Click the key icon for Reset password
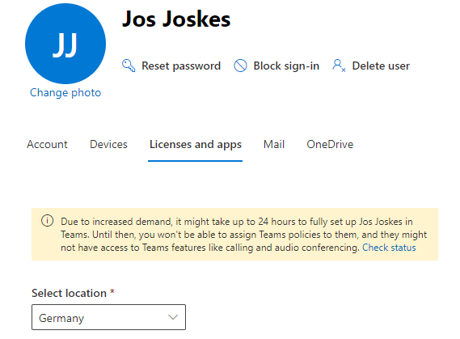460x339 pixels. click(x=129, y=66)
